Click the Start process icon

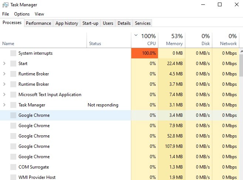(x=13, y=64)
